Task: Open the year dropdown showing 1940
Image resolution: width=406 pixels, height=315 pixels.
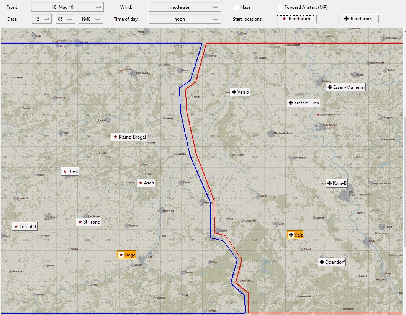Action: [91, 19]
